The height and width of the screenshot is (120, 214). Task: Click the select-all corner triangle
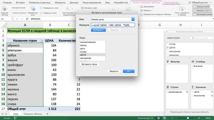tap(4, 25)
